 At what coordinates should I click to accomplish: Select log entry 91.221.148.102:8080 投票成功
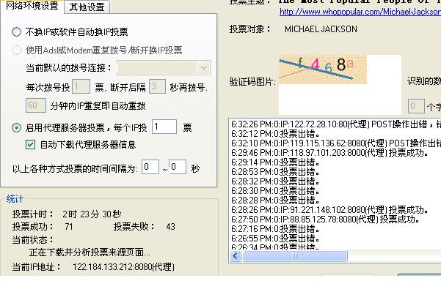[329, 210]
